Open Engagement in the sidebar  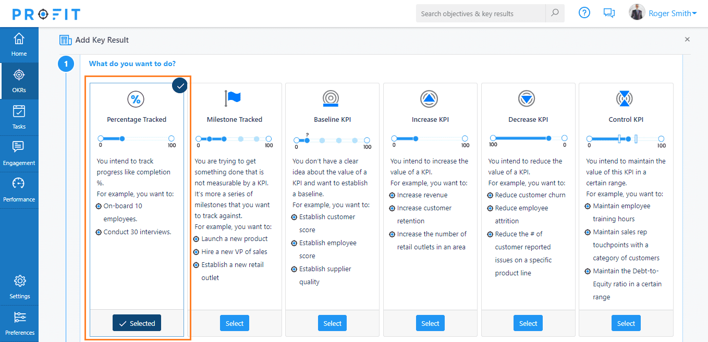click(x=19, y=154)
